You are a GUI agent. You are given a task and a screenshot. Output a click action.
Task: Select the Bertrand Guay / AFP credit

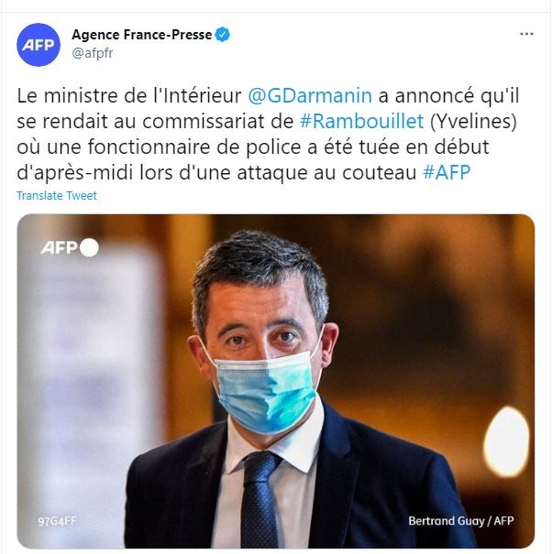click(460, 521)
